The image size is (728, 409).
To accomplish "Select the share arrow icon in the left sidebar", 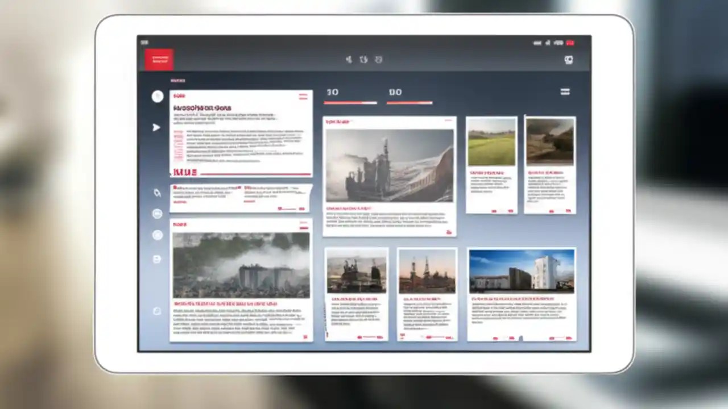I will click(x=157, y=128).
